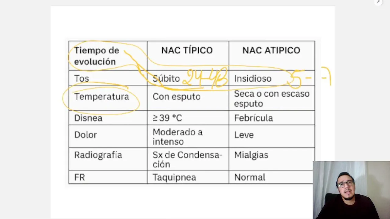The width and height of the screenshot is (390, 219).
Task: Click the pen icon in the top-right corner
Action: click(378, 2)
